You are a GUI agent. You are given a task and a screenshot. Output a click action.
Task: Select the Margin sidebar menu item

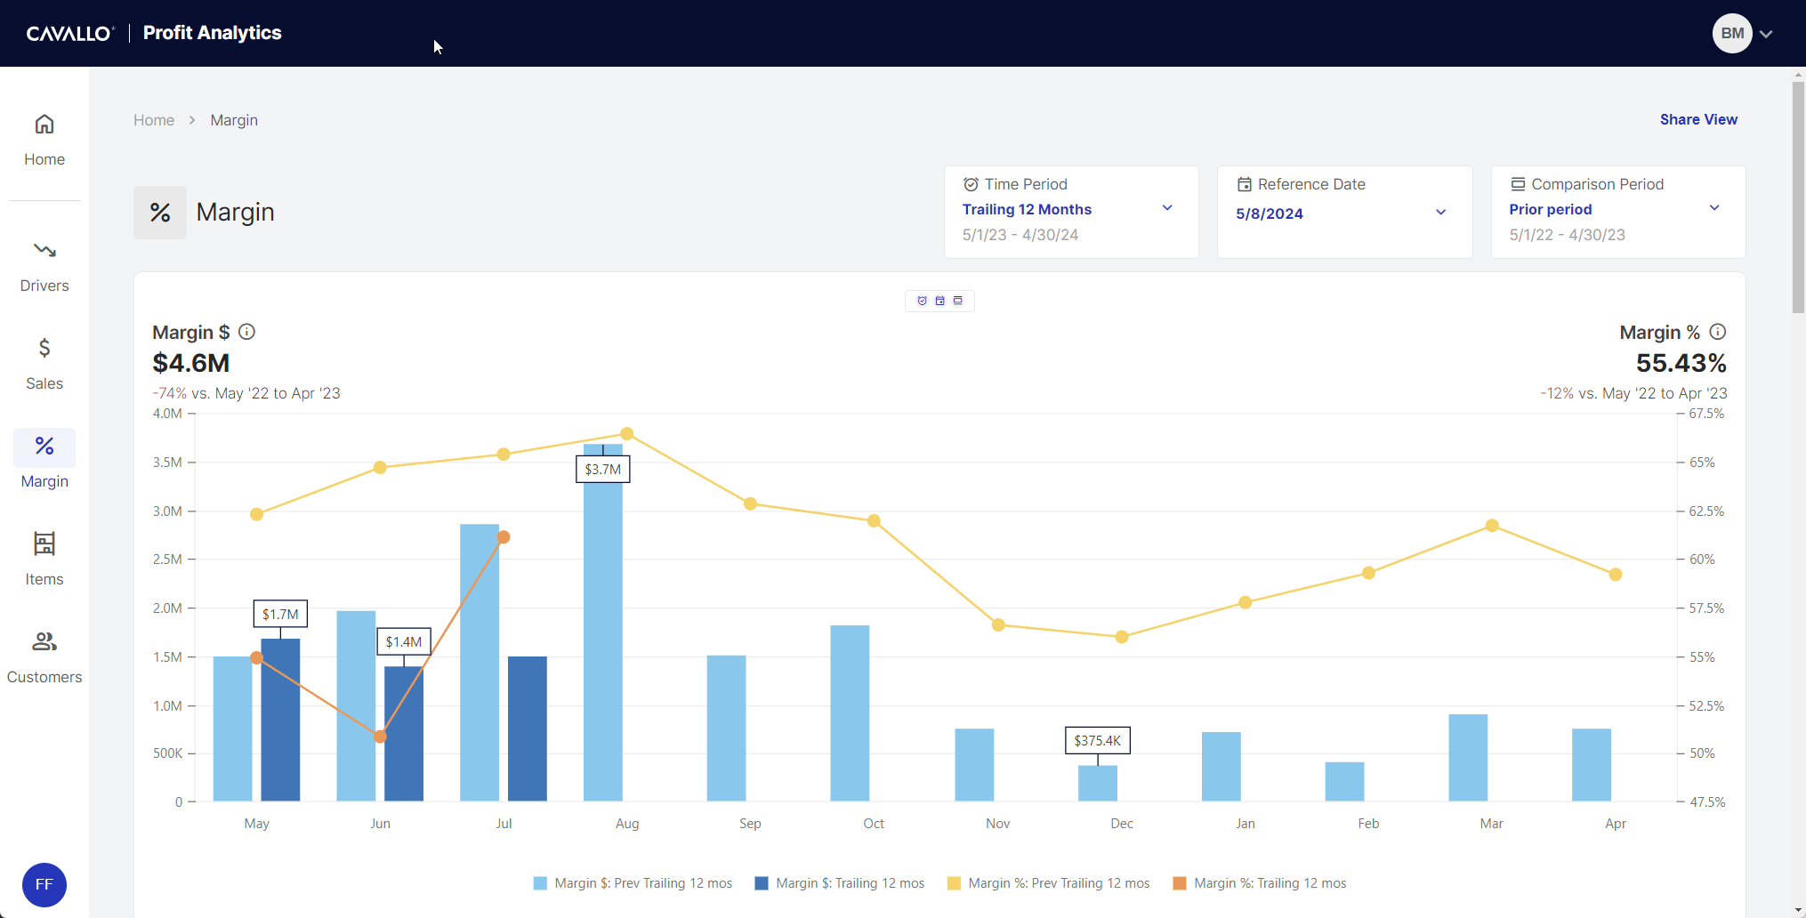coord(44,458)
